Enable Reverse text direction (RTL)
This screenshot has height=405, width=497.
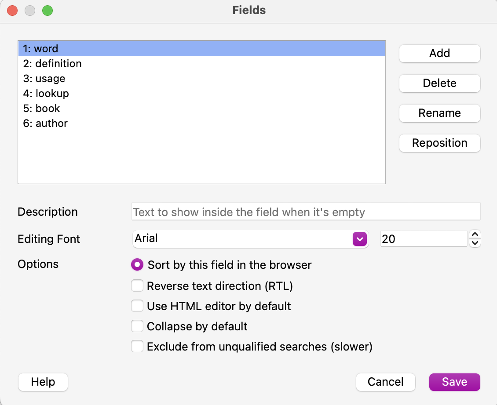137,286
